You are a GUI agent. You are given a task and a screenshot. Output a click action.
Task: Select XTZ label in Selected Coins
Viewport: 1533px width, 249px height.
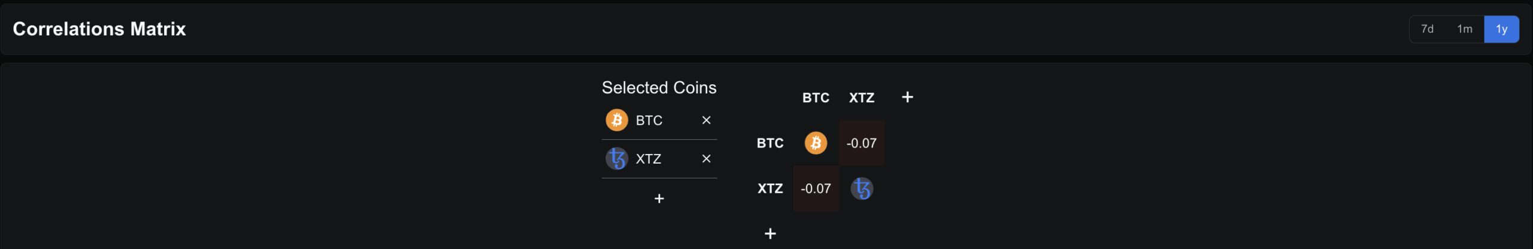(649, 159)
